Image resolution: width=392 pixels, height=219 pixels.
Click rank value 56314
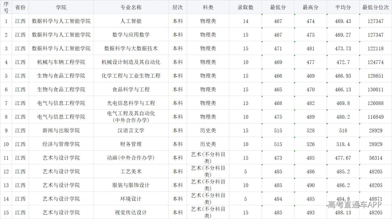pyautogui.click(x=376, y=158)
